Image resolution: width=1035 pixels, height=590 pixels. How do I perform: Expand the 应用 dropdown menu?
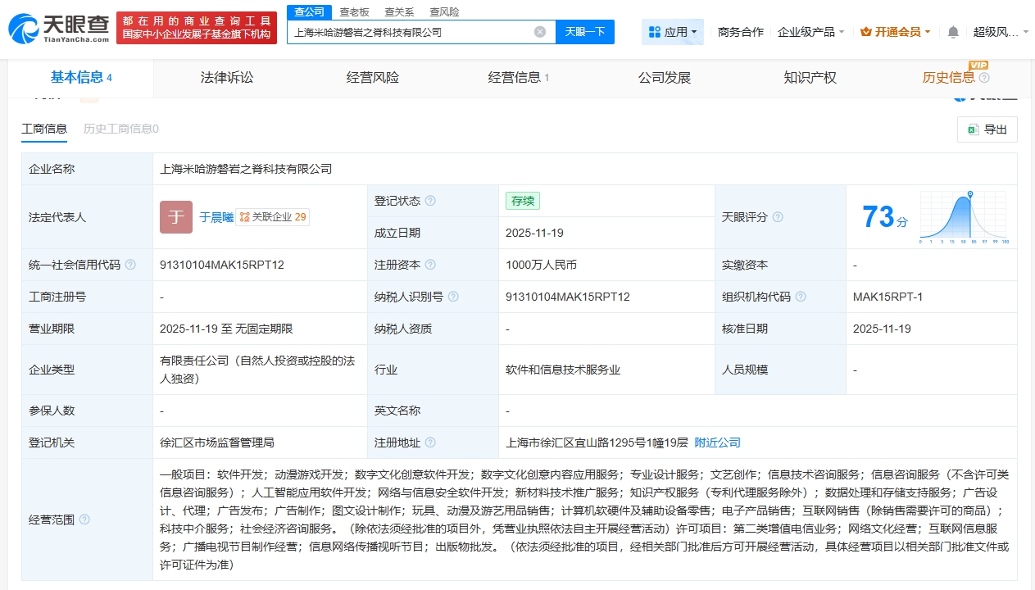pyautogui.click(x=673, y=32)
